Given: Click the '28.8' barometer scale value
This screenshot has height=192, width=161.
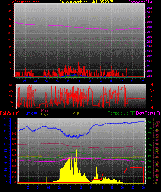Looking at the screenshot, I should pos(149,76).
